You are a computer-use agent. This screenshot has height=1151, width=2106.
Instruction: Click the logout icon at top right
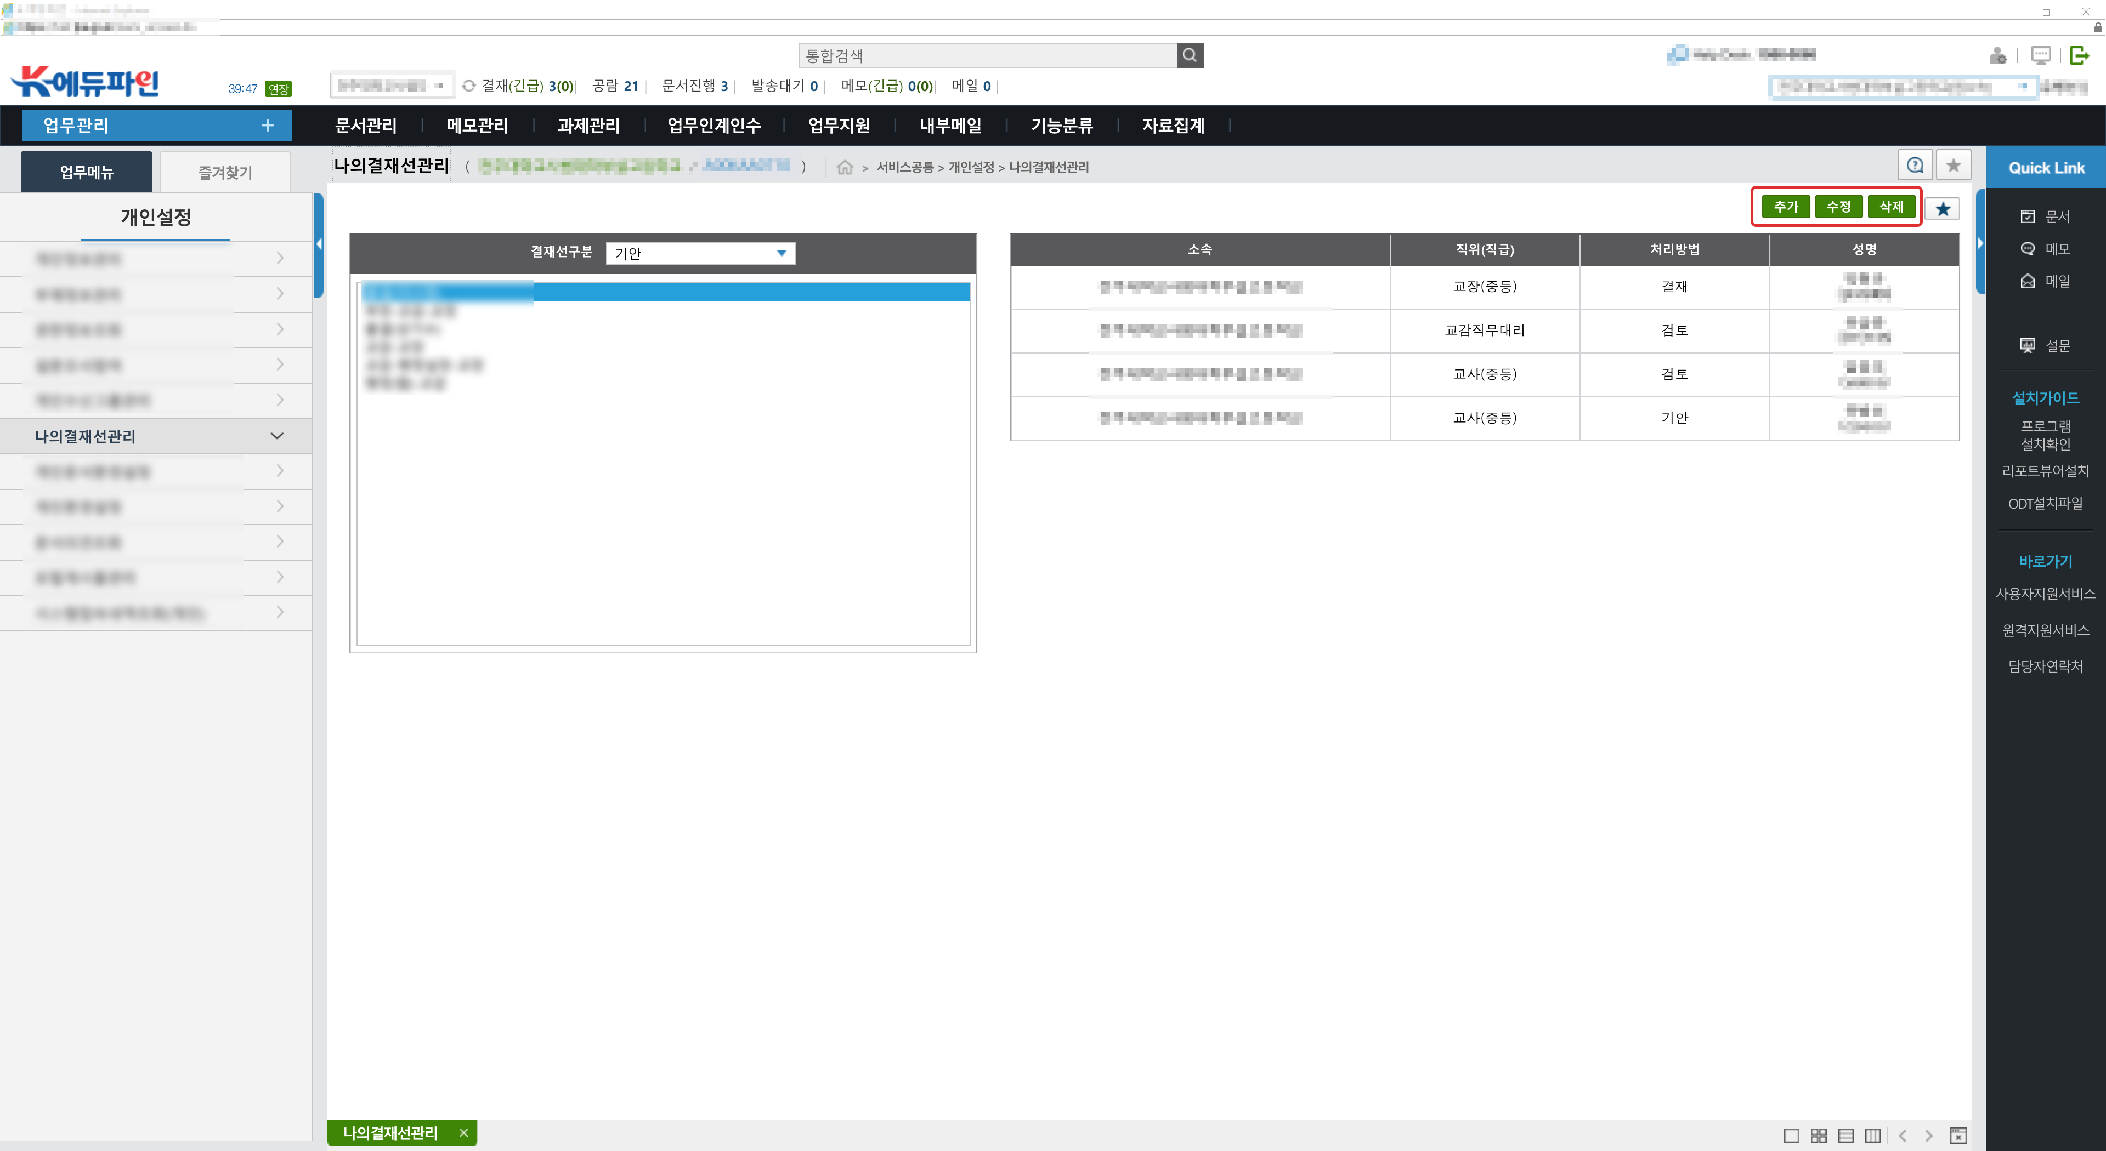(x=2079, y=55)
